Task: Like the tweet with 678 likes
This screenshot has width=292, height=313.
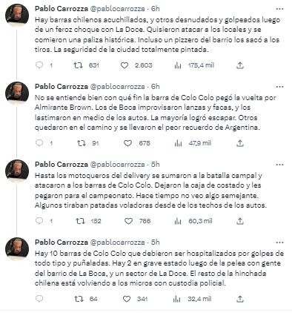Action: click(x=127, y=143)
